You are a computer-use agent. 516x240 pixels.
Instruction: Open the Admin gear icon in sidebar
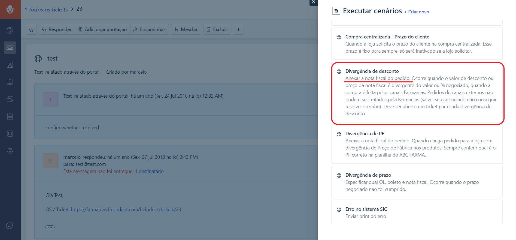coord(10,151)
